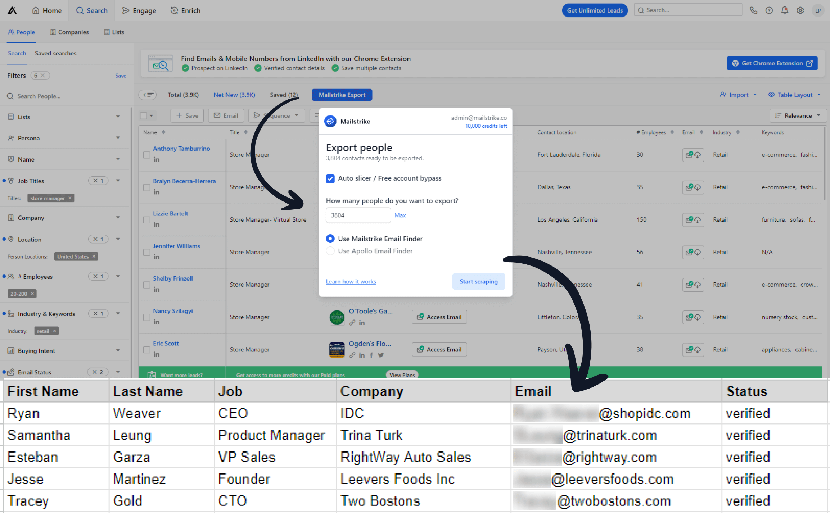Click the Twitter icon for Ogden's Flooring
The image size is (830, 513).
pyautogui.click(x=381, y=355)
